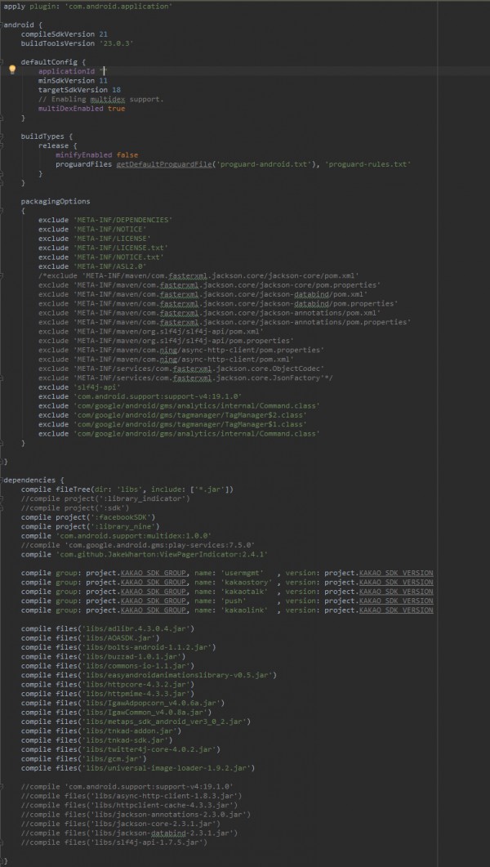Click the AOASDK.jar compile line
This screenshot has width=490, height=867.
(x=90, y=638)
